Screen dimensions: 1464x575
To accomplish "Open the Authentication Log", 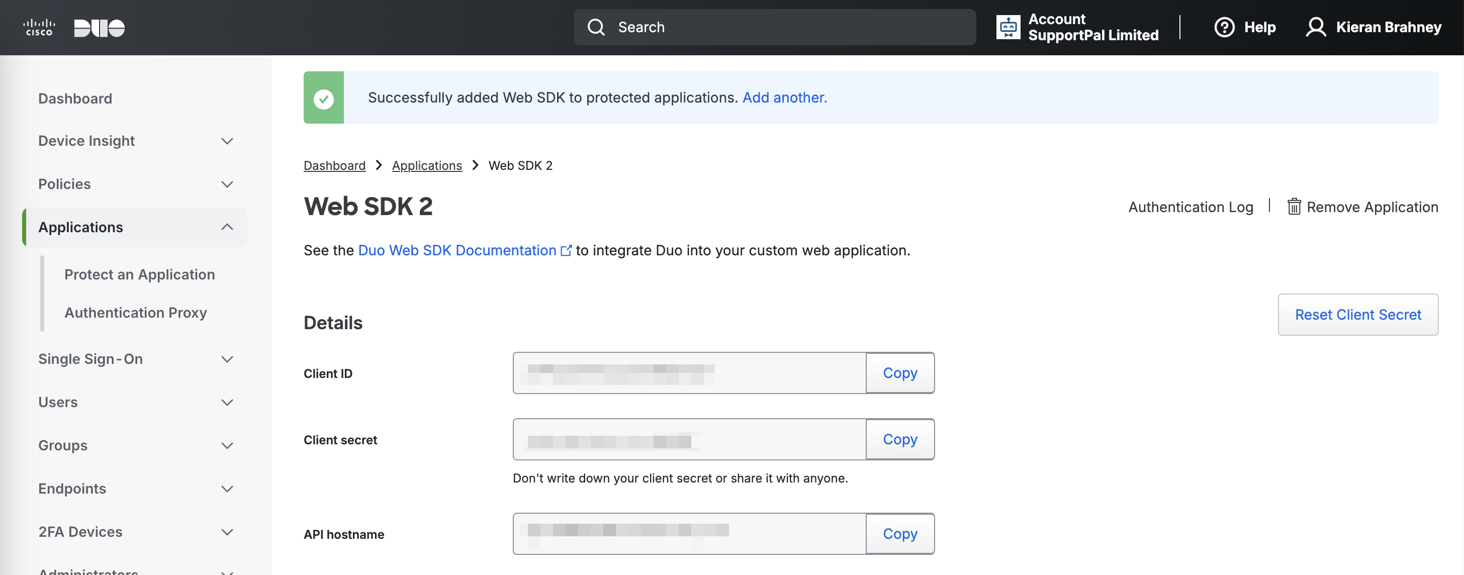I will tap(1191, 207).
